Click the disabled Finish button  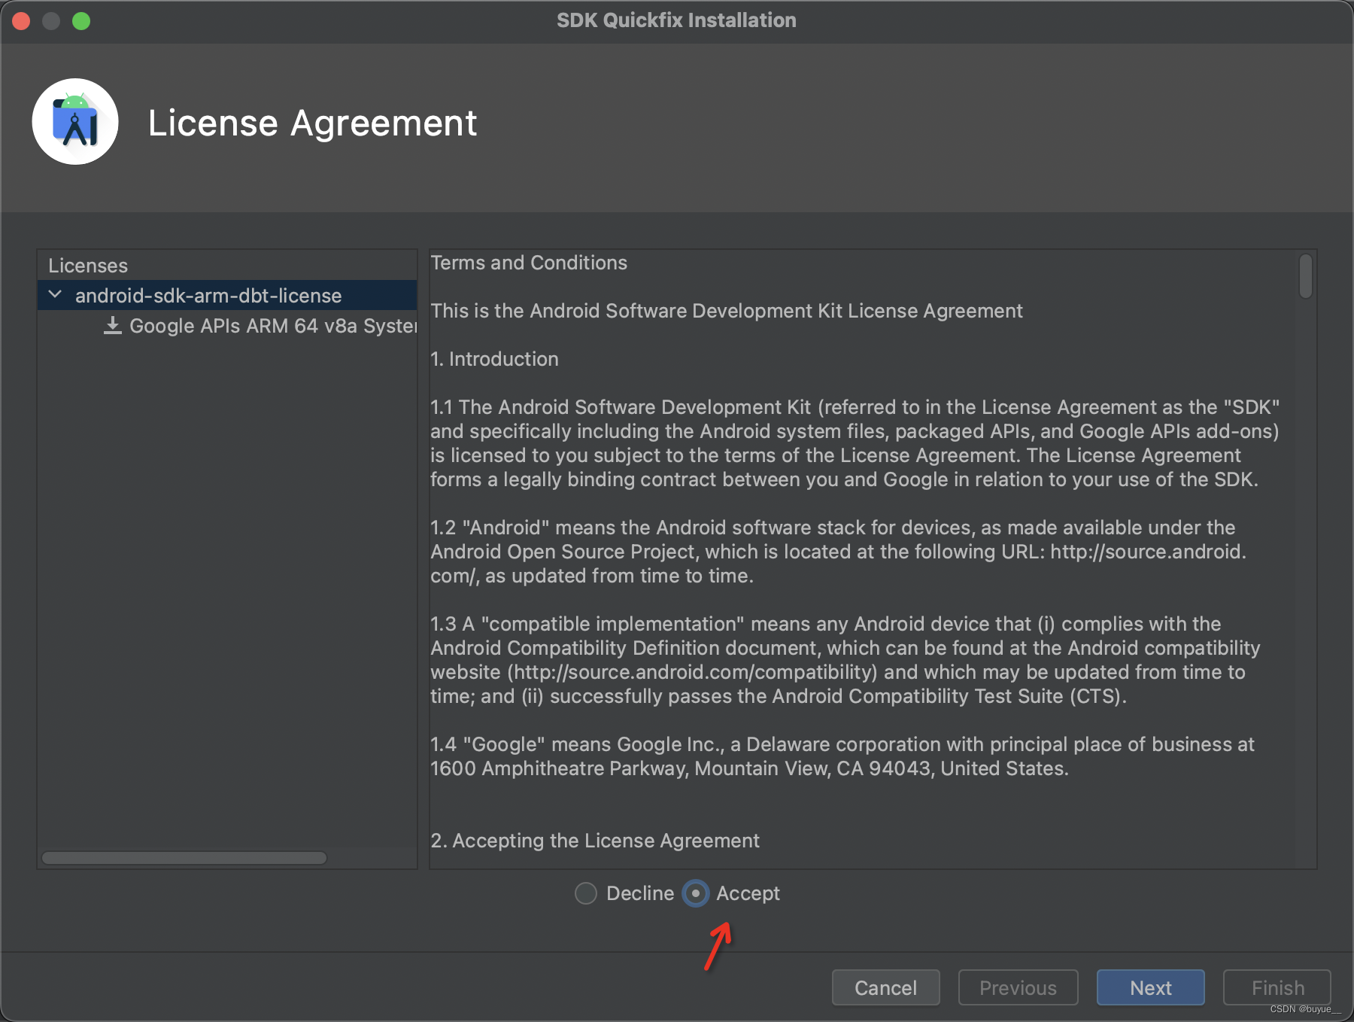pyautogui.click(x=1277, y=987)
